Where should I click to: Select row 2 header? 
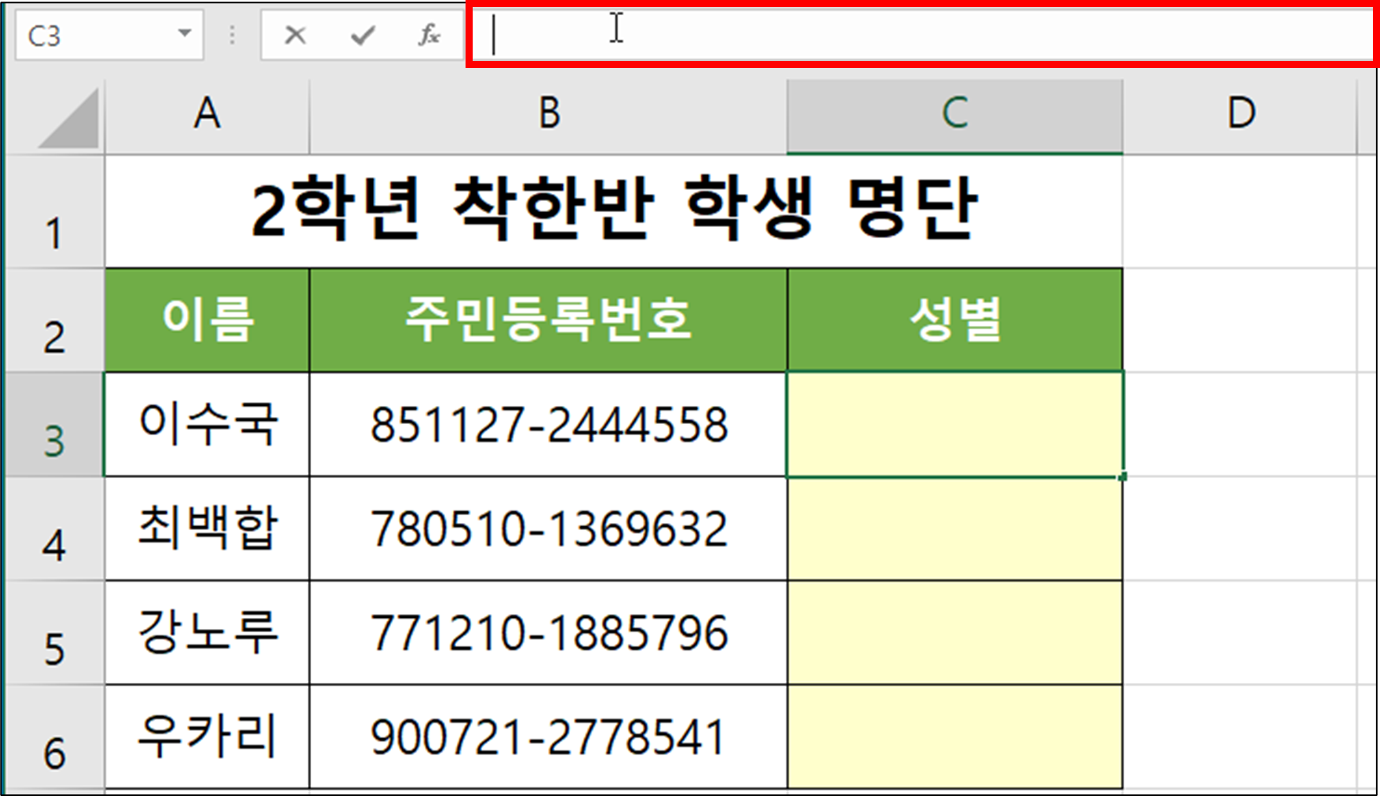[54, 320]
